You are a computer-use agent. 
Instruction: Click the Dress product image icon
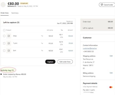point(9,36)
